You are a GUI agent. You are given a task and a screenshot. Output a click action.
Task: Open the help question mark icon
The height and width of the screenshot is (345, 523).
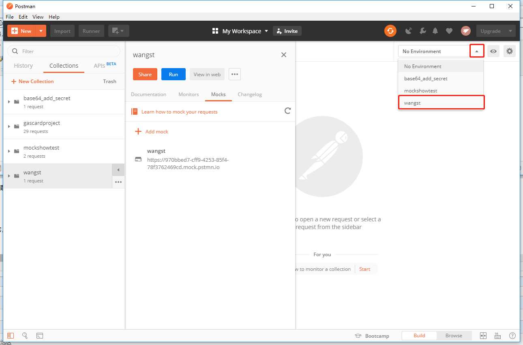pos(512,336)
